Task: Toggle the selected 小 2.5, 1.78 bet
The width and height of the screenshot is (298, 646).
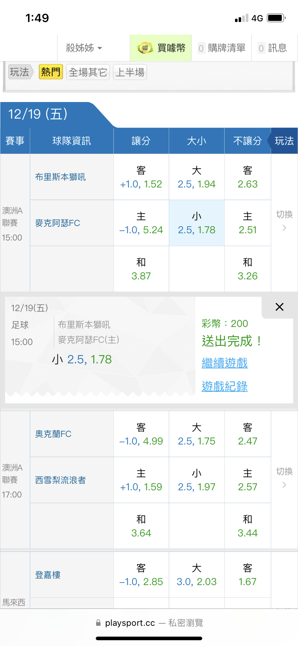Action: 197,223
